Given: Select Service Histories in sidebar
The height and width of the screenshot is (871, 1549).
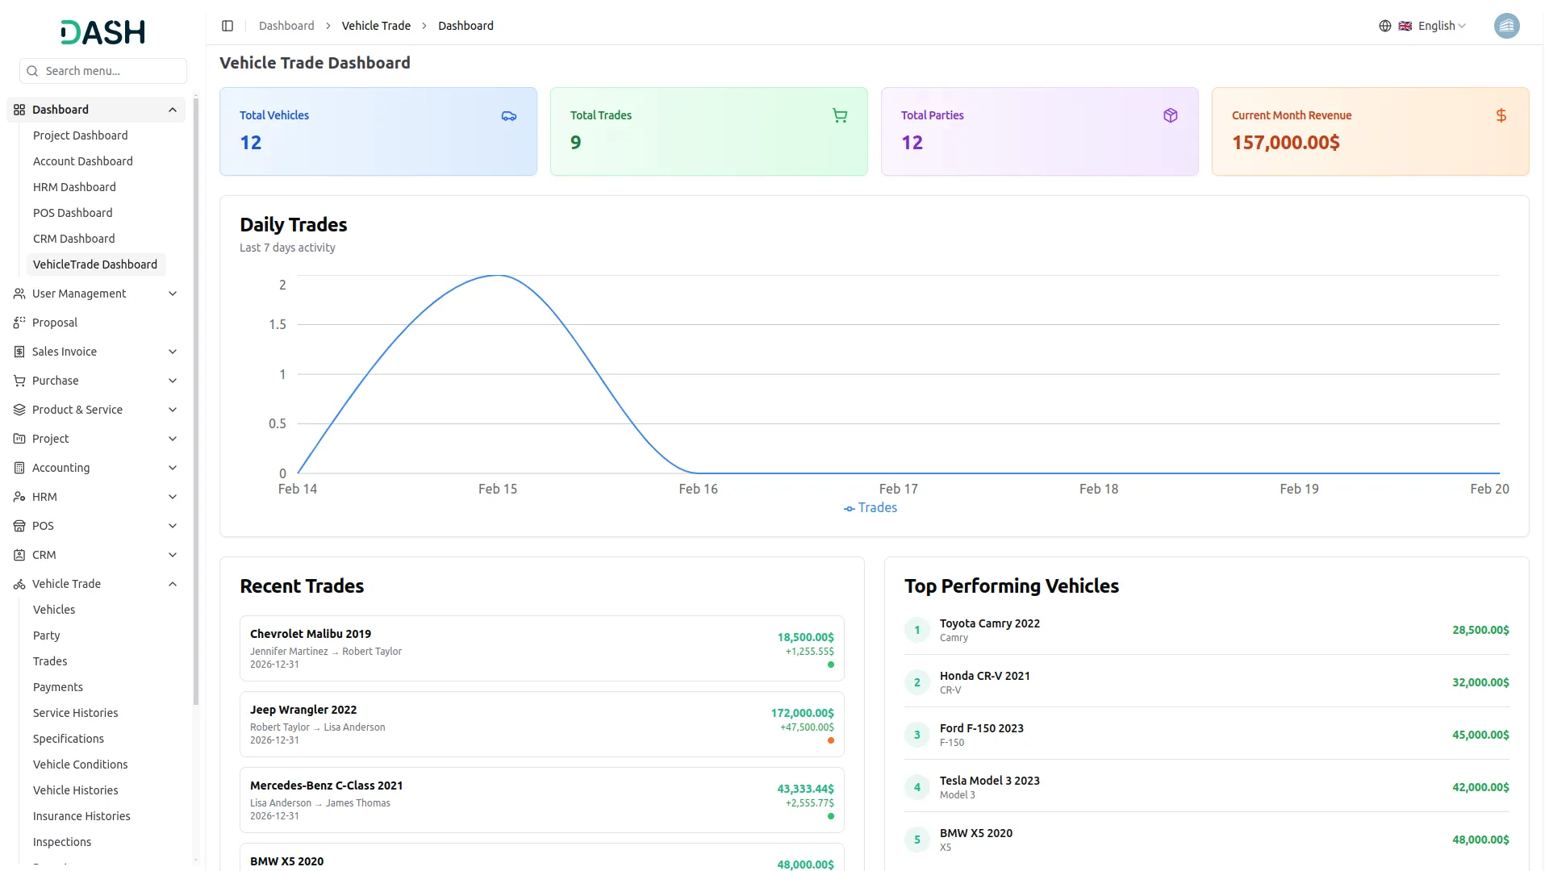Looking at the screenshot, I should click(76, 713).
